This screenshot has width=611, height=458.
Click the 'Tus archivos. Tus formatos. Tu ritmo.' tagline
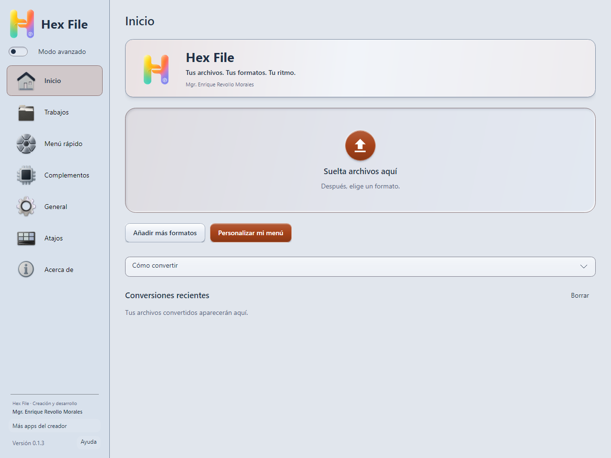[x=241, y=73]
